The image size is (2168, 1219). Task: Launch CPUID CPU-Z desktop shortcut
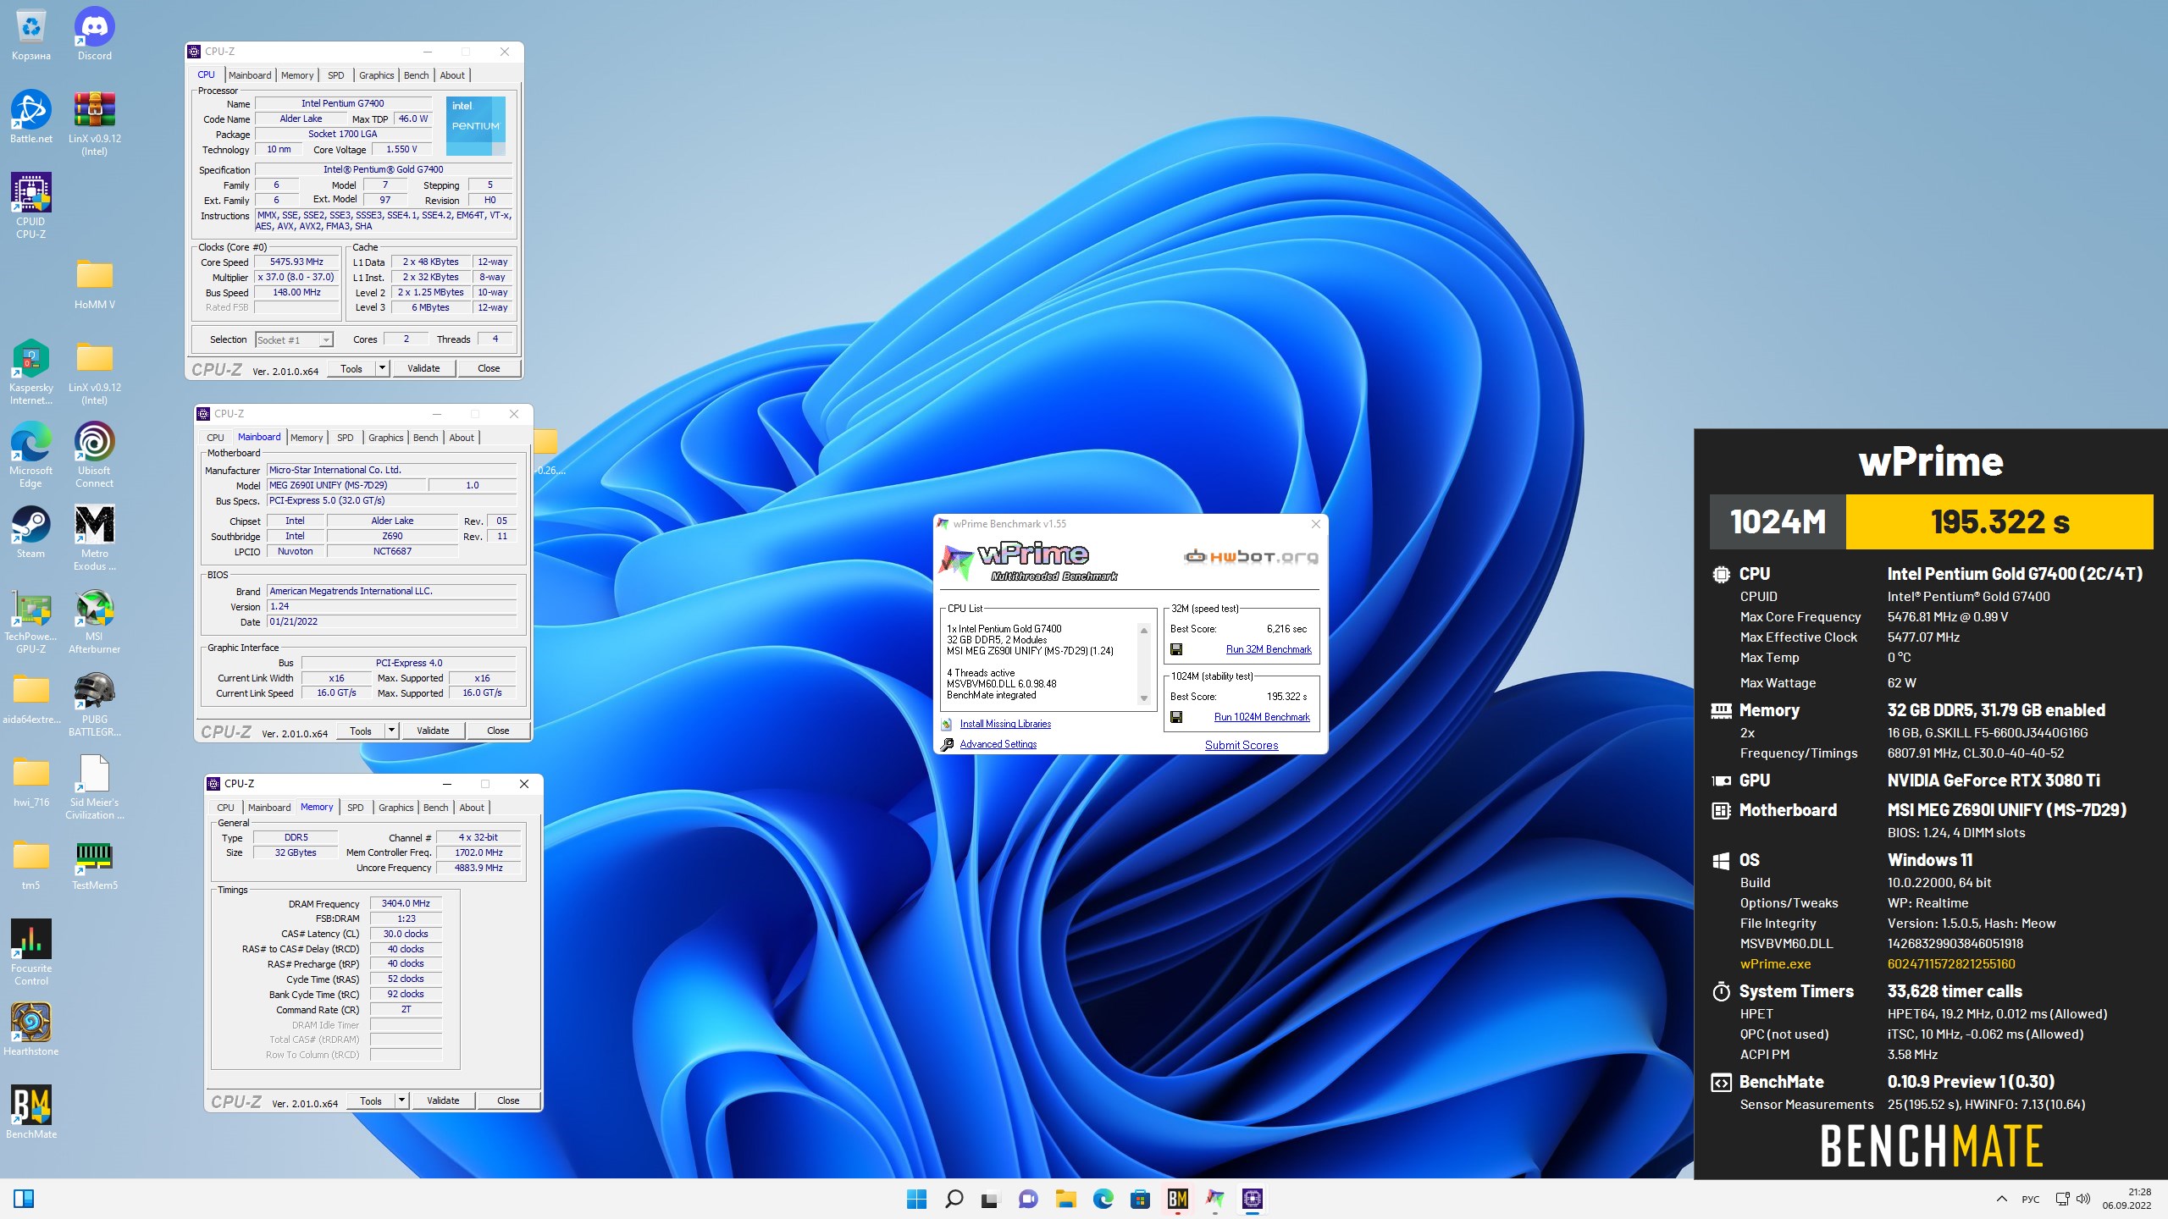tap(31, 206)
